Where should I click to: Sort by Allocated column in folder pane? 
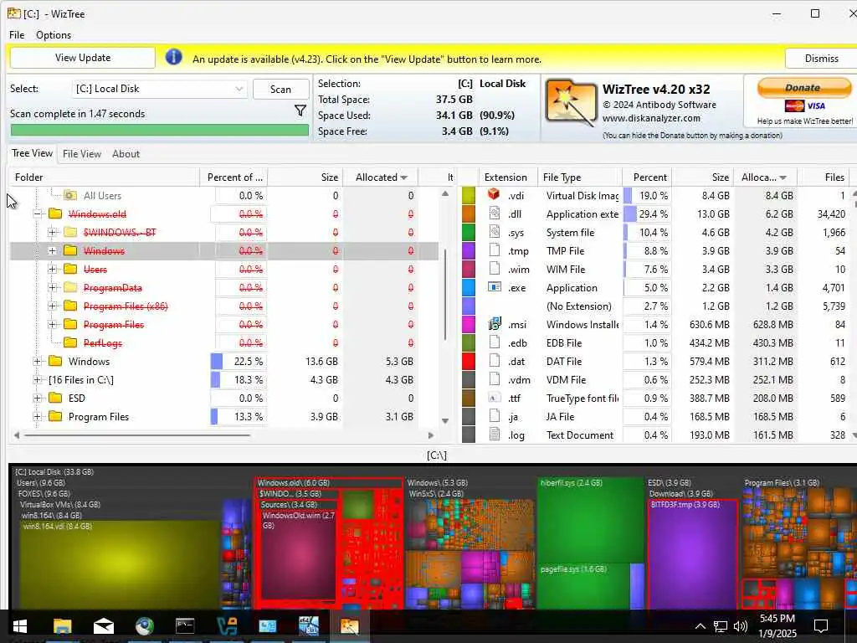[x=382, y=177]
